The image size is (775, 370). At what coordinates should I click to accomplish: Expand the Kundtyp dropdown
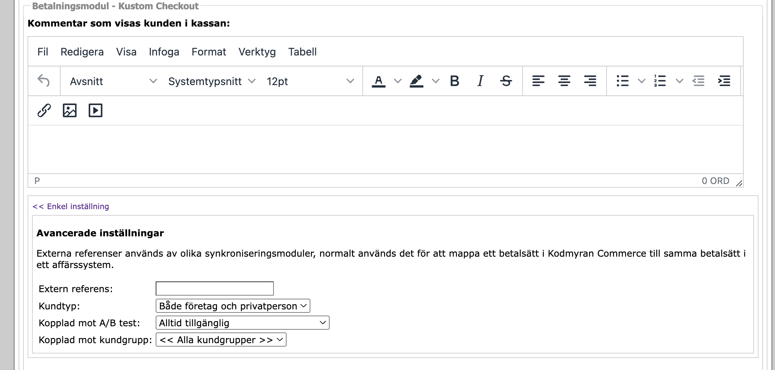pos(233,306)
